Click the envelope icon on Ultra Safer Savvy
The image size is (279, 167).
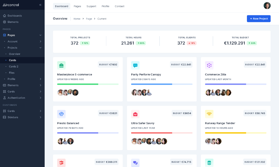(135, 114)
